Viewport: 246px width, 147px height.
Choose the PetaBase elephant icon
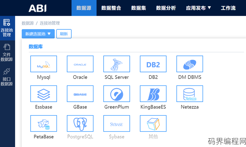[44, 123]
